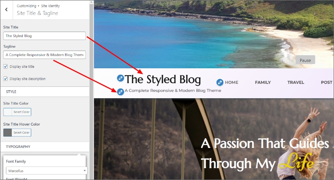Click into the Site Title text field
The image size is (334, 180).
click(44, 36)
